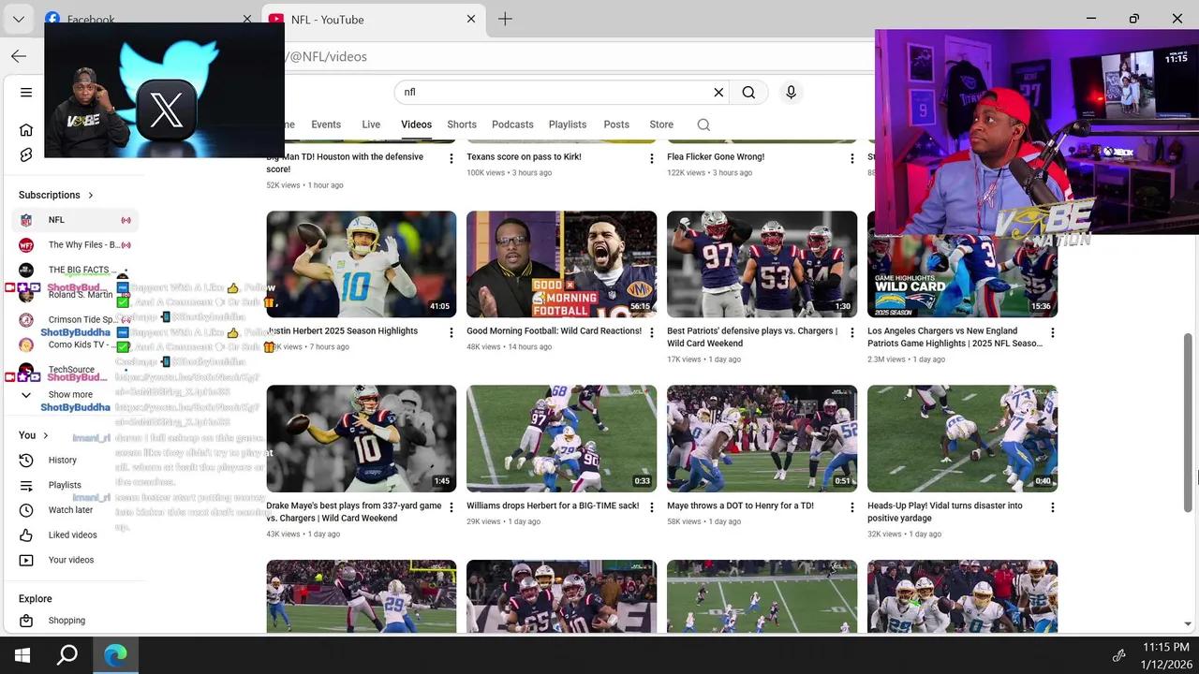Switch to the Posts channel tab

click(616, 125)
